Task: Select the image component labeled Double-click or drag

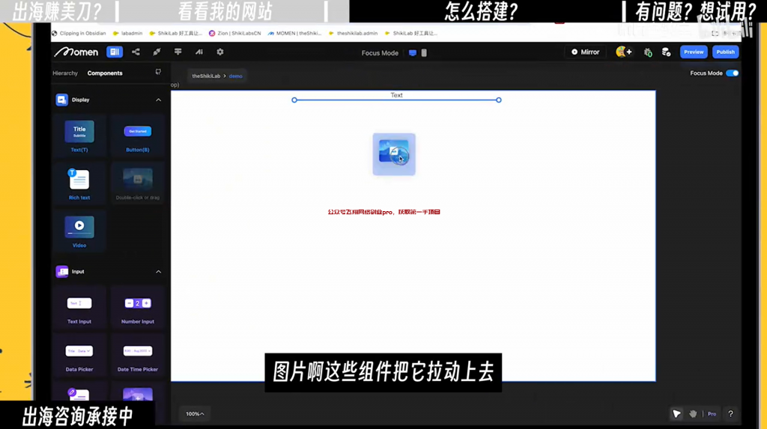Action: tap(138, 183)
